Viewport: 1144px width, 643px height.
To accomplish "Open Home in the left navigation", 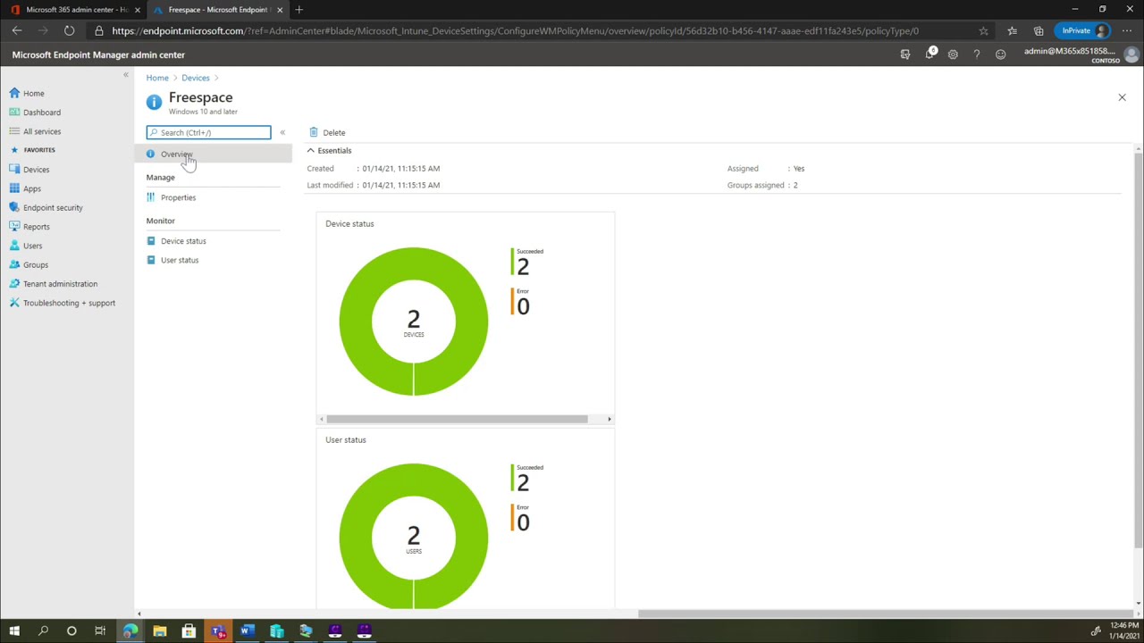I will [x=33, y=93].
